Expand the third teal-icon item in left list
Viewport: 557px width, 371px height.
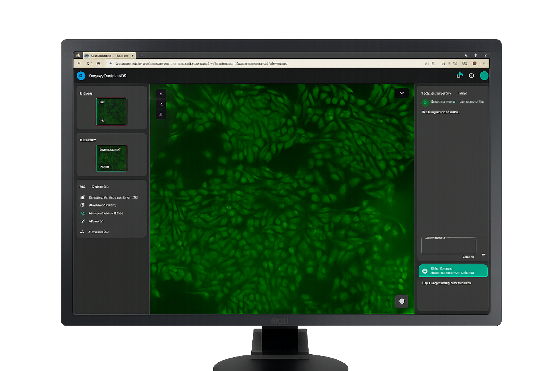tap(83, 213)
